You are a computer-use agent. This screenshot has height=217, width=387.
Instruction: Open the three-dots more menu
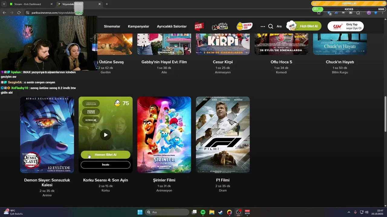(x=262, y=27)
